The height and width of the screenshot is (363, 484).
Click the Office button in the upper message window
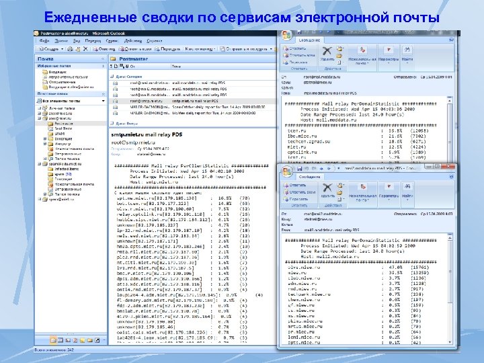(286, 35)
